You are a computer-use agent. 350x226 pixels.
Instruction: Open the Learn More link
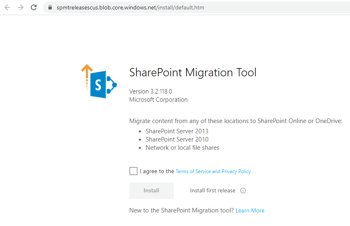click(x=250, y=211)
